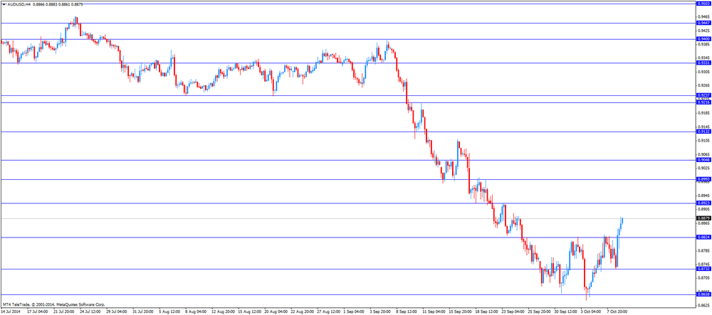The width and height of the screenshot is (712, 315).
Task: Select the 0.9503 horizontal line label
Action: tap(703, 3)
